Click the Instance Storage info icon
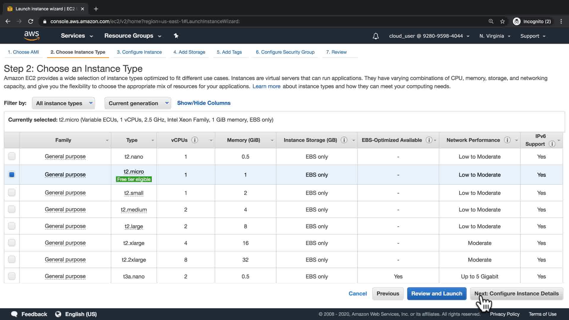This screenshot has width=569, height=320. pos(344,140)
